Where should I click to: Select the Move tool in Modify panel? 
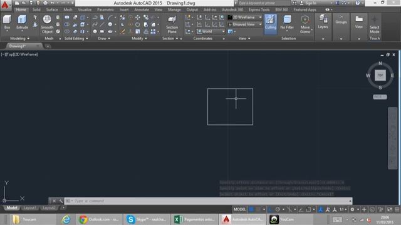pos(138,17)
